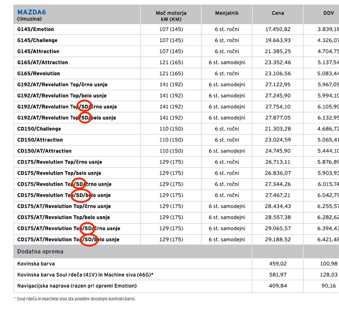Select the "(limuzina)" subtitle text
Viewport: 339px width, 313px height.
coord(30,19)
